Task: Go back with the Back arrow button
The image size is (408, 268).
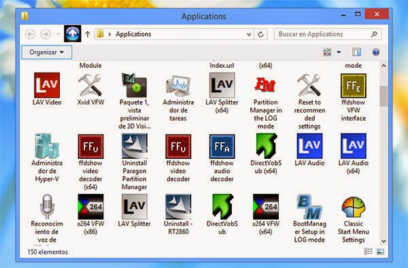Action: 30,34
